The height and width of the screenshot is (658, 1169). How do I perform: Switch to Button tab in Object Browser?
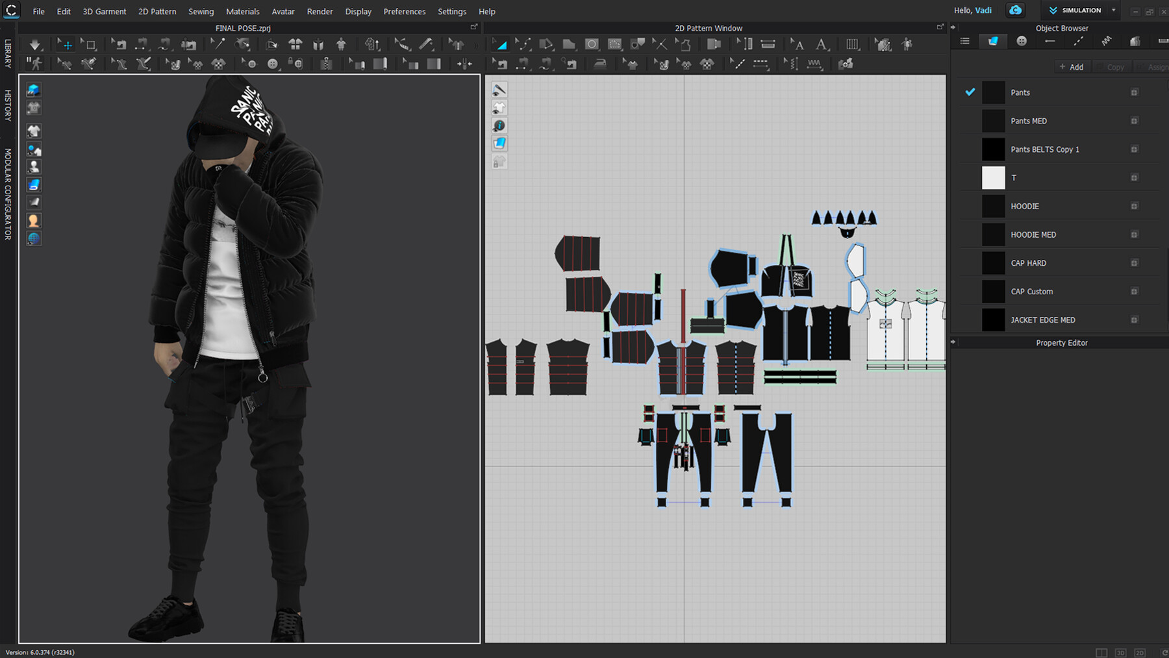(x=1022, y=41)
